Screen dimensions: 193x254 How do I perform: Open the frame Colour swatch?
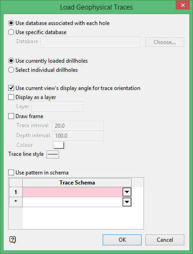(59, 145)
